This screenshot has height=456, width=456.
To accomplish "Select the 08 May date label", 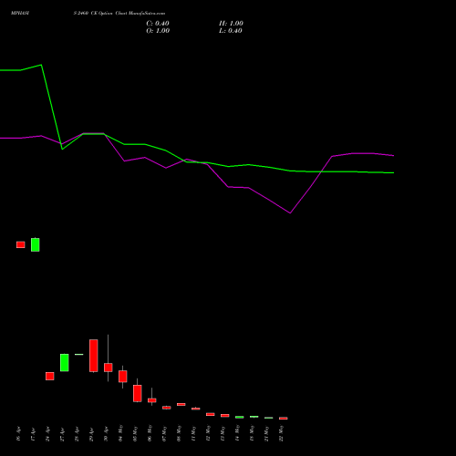I will point(179,433).
